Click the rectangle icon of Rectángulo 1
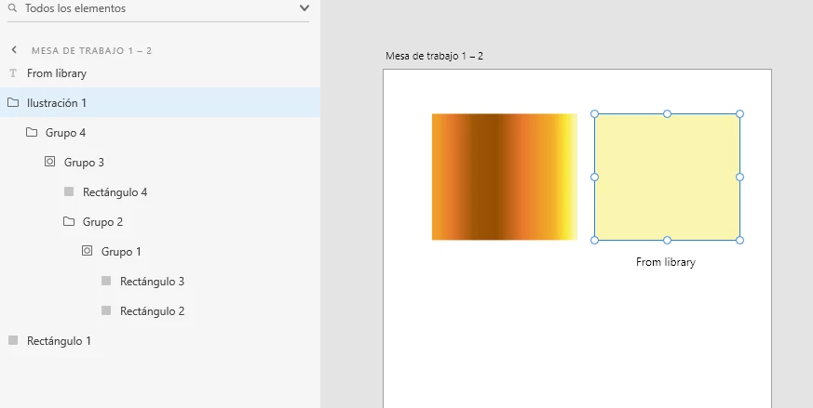This screenshot has width=813, height=408. pyautogui.click(x=13, y=340)
